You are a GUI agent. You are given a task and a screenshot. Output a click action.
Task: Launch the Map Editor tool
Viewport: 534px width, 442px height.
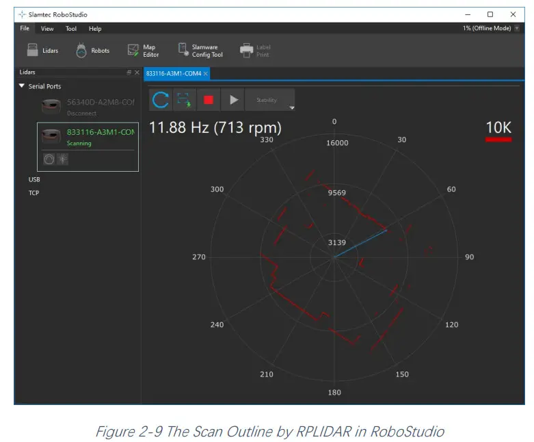click(143, 51)
